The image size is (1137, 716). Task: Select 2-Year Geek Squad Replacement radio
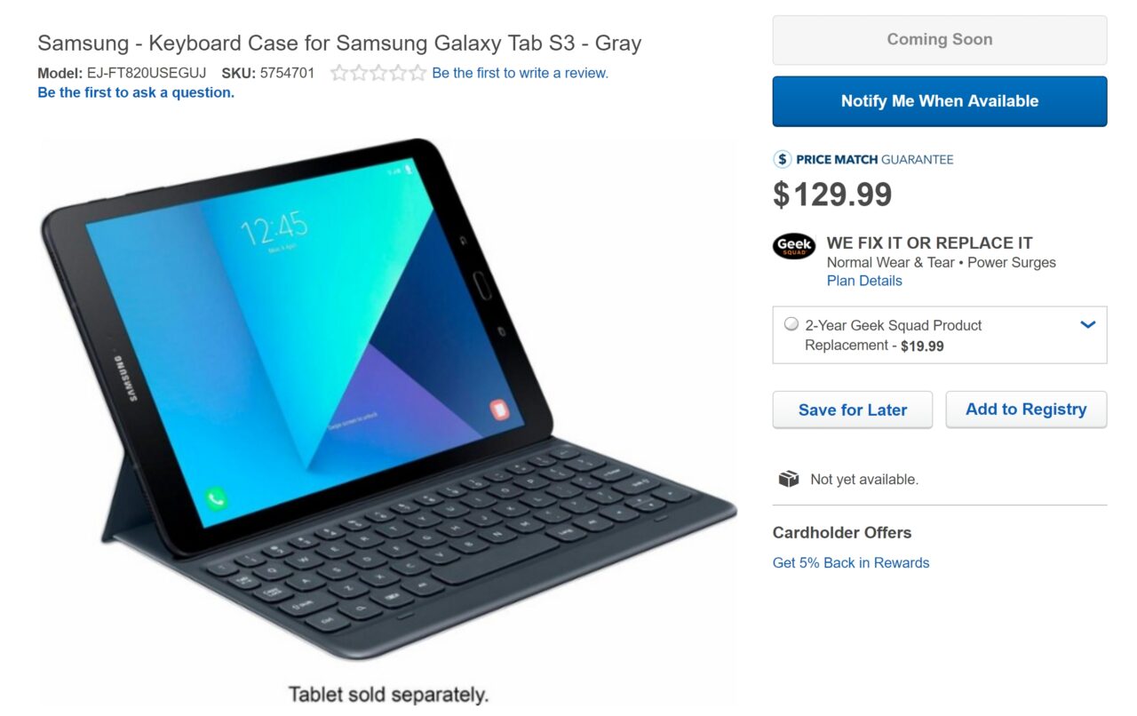pos(791,324)
